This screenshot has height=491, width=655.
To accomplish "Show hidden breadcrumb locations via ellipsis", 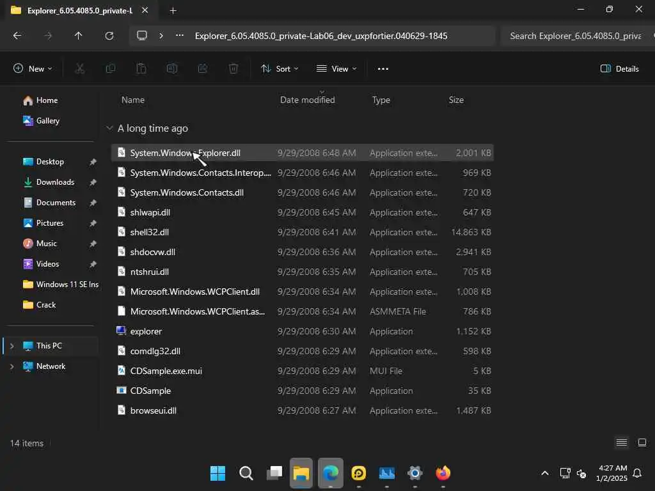I will (180, 36).
